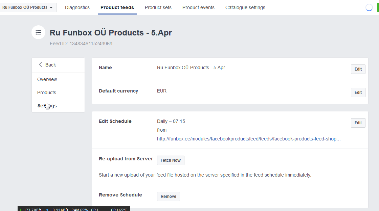Open the Products section in the sidebar

(47, 93)
